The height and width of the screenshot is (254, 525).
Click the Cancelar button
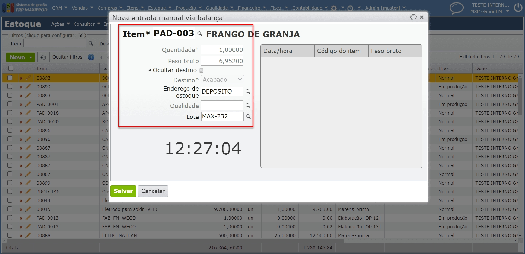pos(153,191)
